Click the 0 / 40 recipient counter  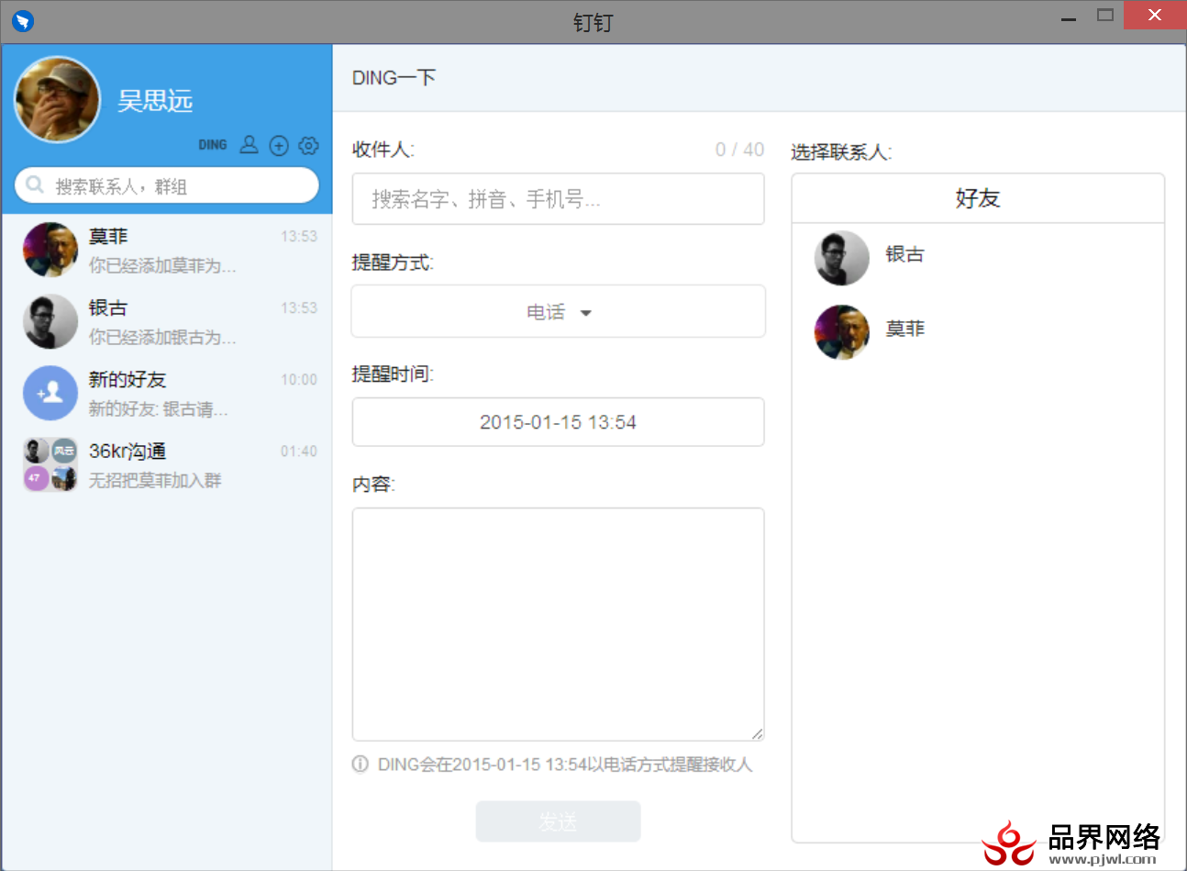click(x=739, y=150)
